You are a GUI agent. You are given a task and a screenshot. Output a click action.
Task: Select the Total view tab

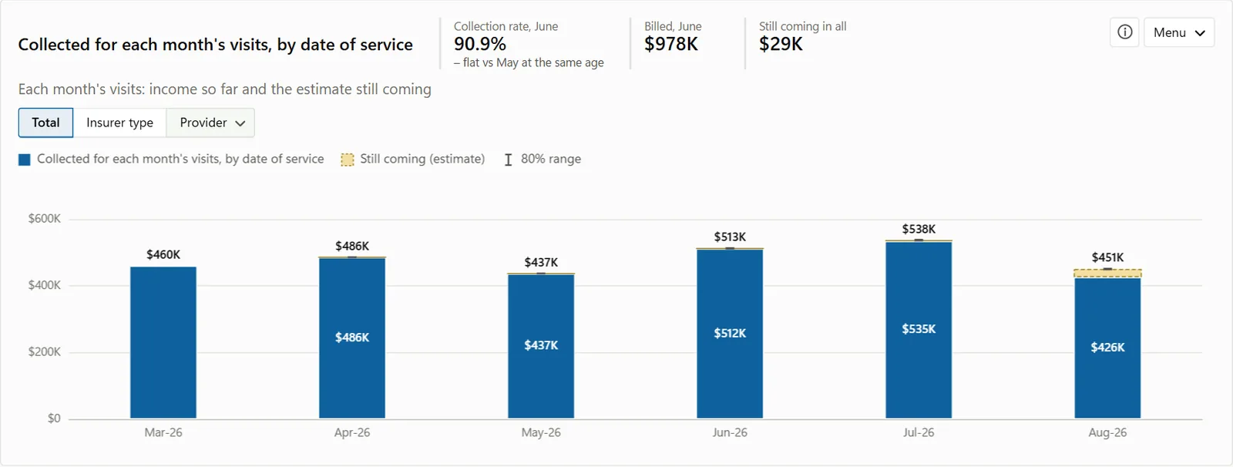click(x=45, y=123)
